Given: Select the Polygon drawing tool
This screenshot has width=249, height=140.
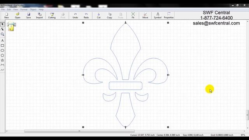Looking at the screenshot, I should 2,55.
